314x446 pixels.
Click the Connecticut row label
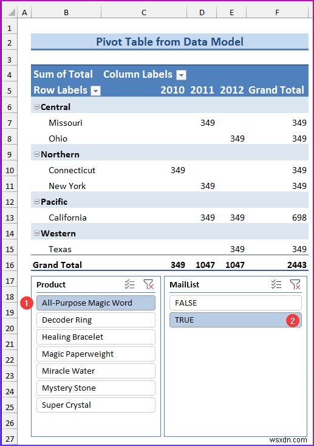coord(72,170)
